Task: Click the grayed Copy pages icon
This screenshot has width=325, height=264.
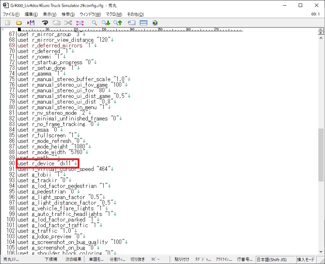Action: point(56,23)
